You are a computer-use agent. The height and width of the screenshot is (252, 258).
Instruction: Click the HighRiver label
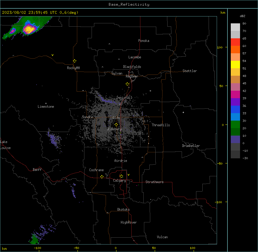(x=129, y=222)
